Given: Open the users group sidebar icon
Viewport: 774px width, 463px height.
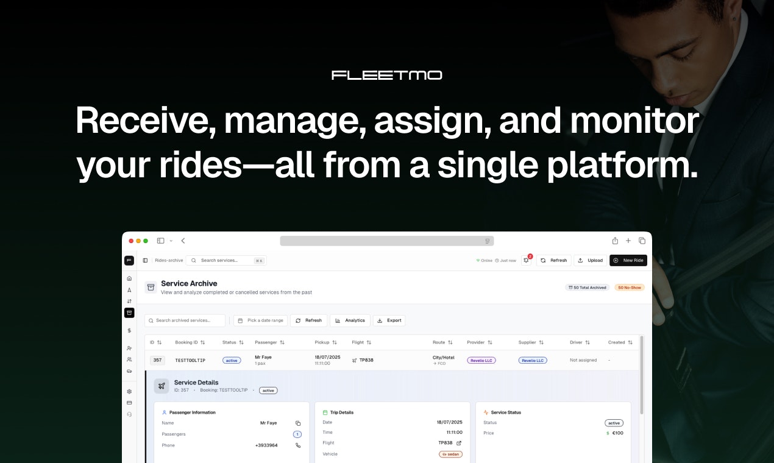Looking at the screenshot, I should tap(129, 359).
